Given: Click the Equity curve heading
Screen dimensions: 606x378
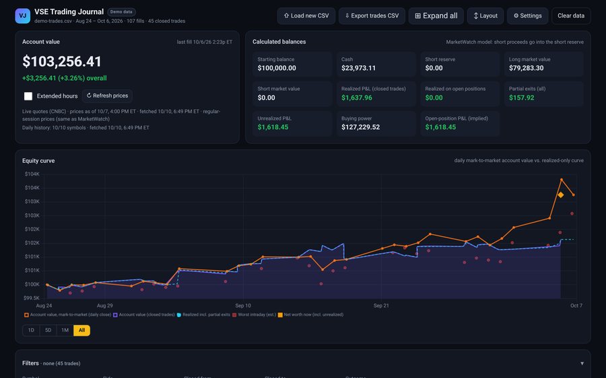Looking at the screenshot, I should tap(38, 161).
